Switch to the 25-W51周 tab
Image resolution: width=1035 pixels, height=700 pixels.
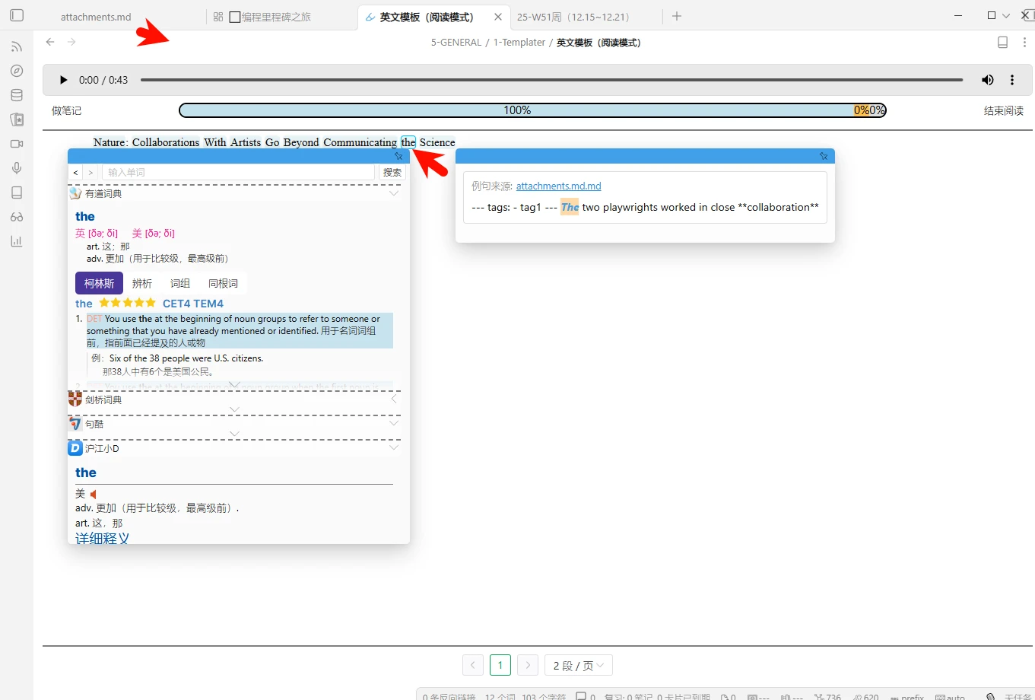tap(573, 17)
